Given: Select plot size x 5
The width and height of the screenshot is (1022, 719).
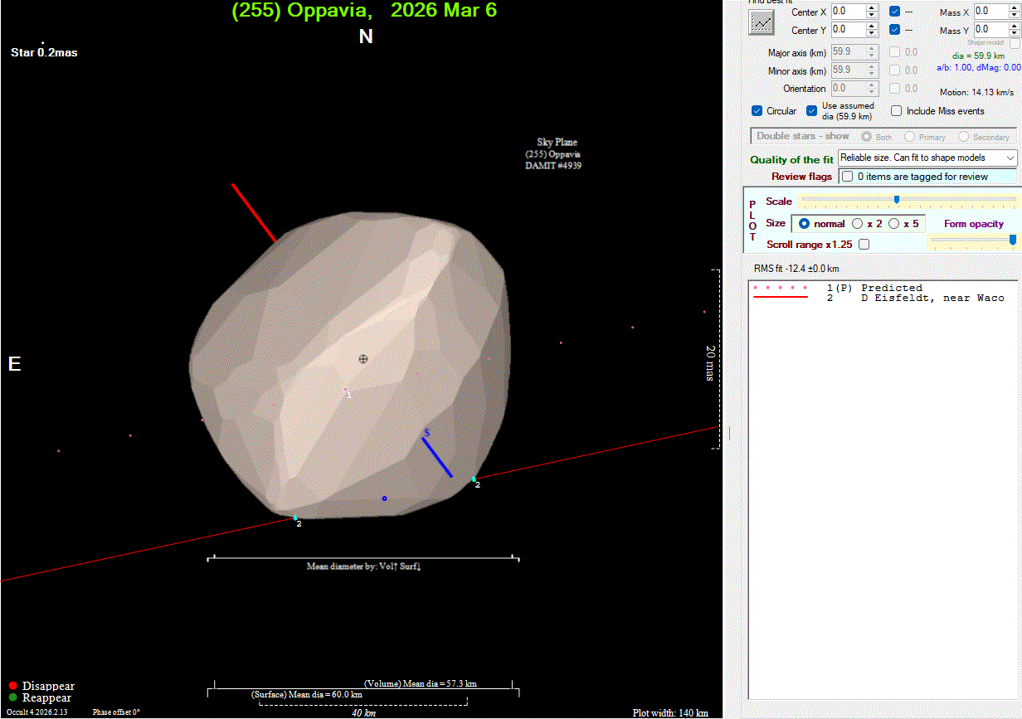Looking at the screenshot, I should tap(894, 224).
